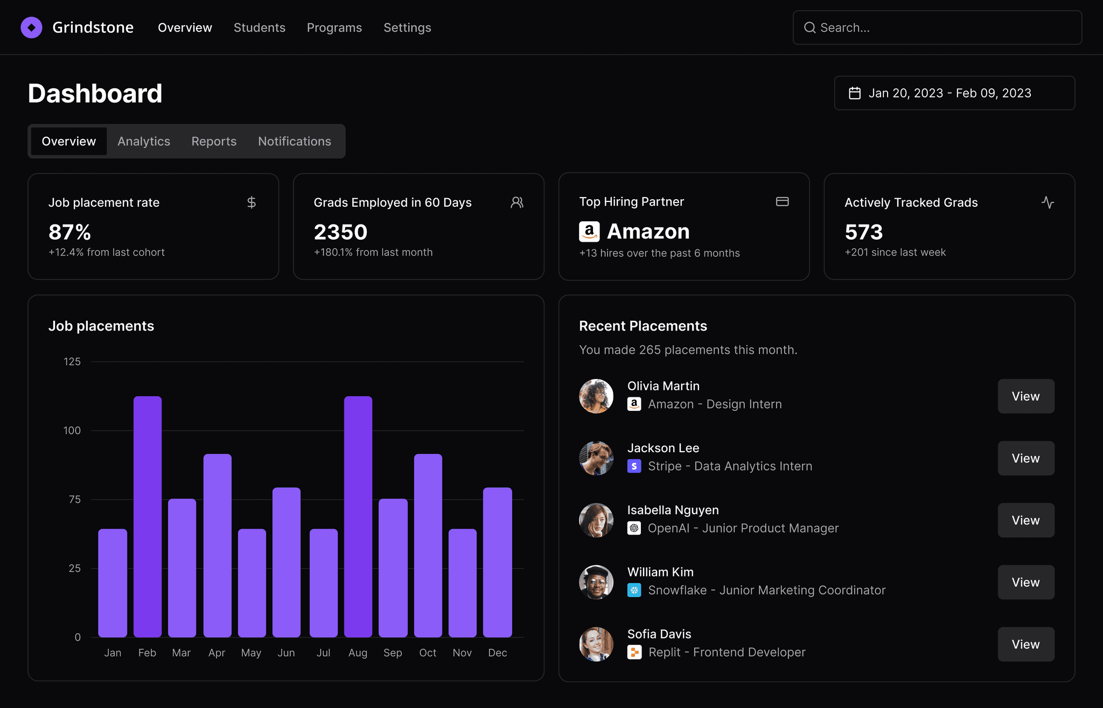This screenshot has height=708, width=1103.
Task: Open the Settings nav item
Action: pos(407,27)
